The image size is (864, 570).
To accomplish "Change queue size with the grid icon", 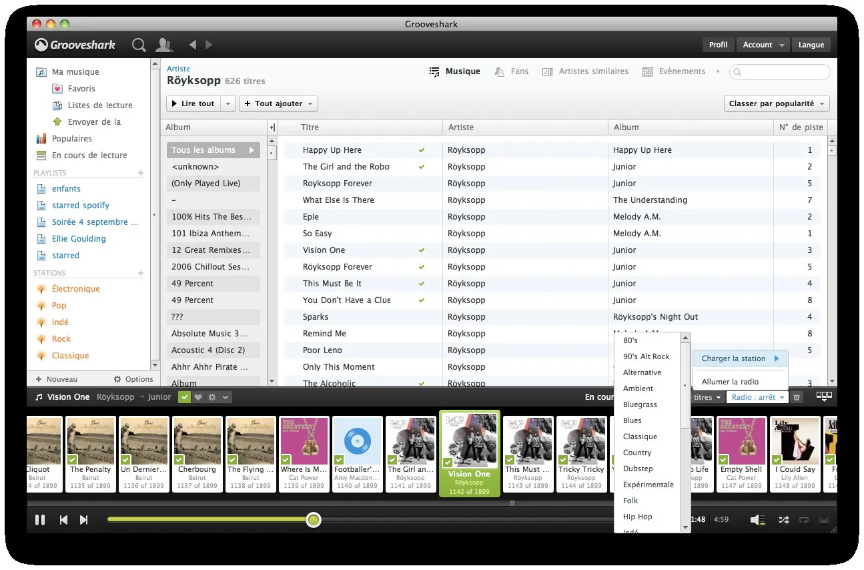I will [824, 396].
